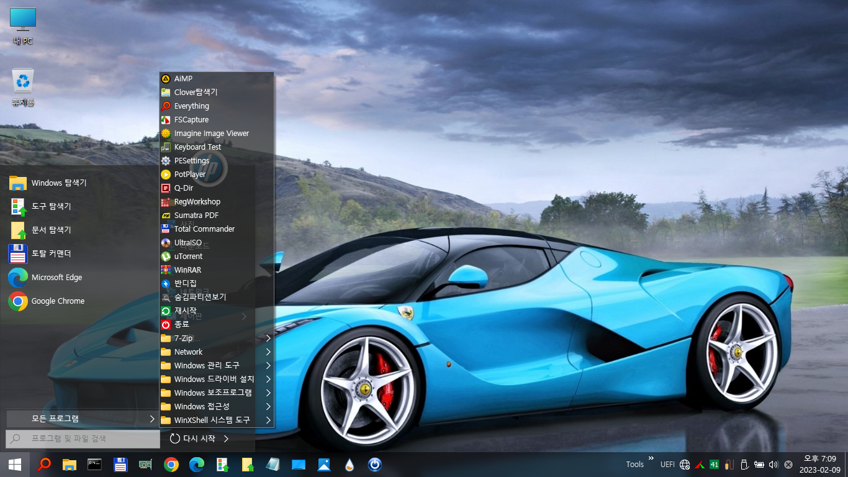
Task: Click network card taskbar icon
Action: [x=145, y=465]
